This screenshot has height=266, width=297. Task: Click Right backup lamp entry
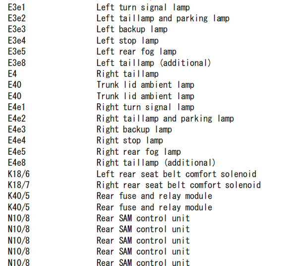pos(134,130)
